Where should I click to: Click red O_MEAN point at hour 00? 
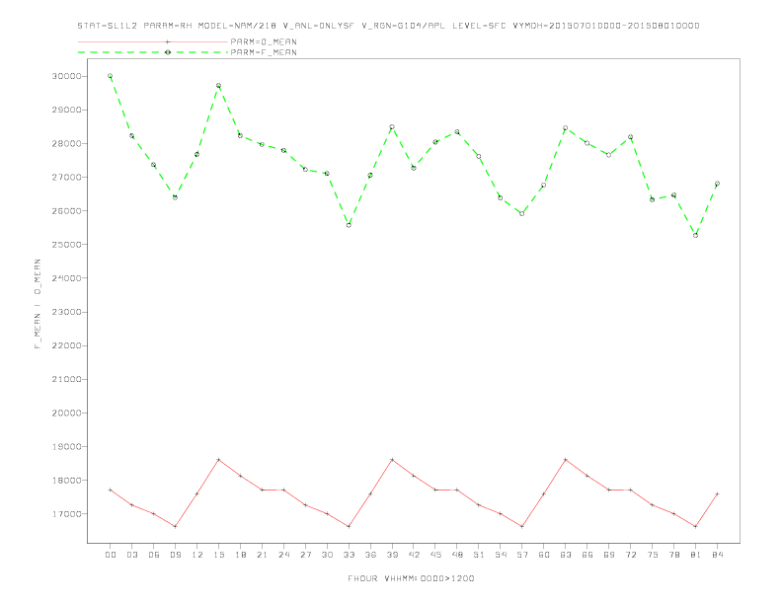coord(111,490)
